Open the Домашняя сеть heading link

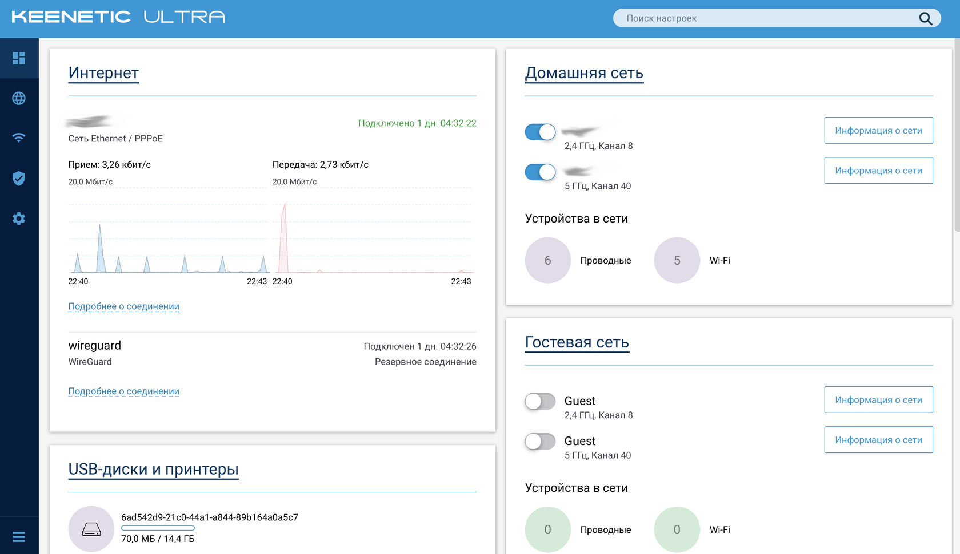tap(584, 73)
